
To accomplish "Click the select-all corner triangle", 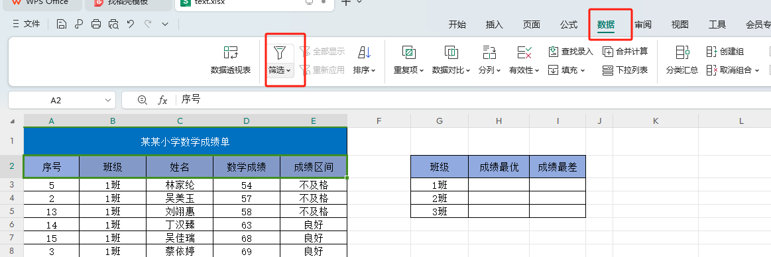I will click(13, 121).
